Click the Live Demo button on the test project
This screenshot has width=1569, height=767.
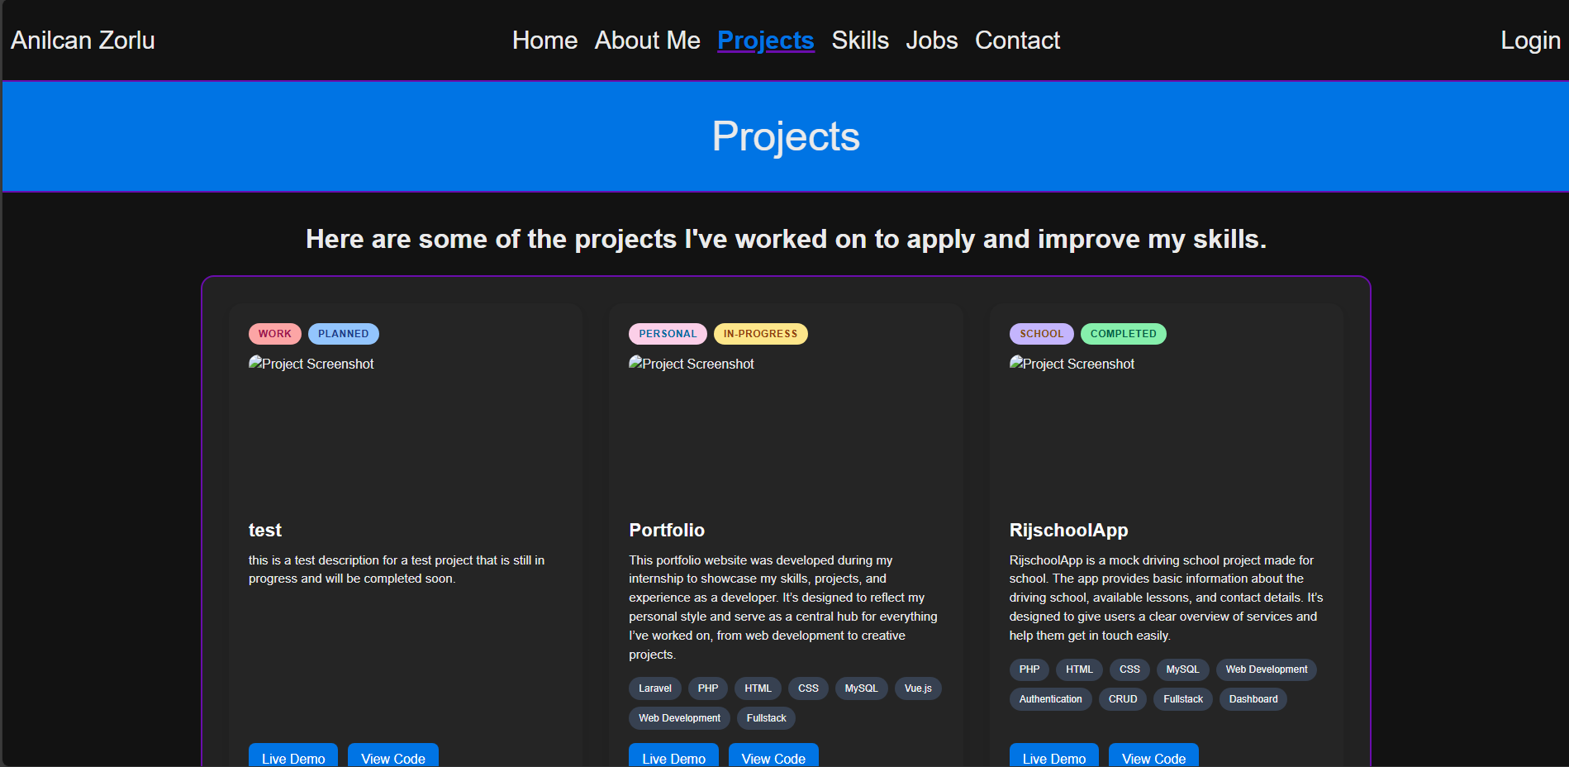coord(292,757)
